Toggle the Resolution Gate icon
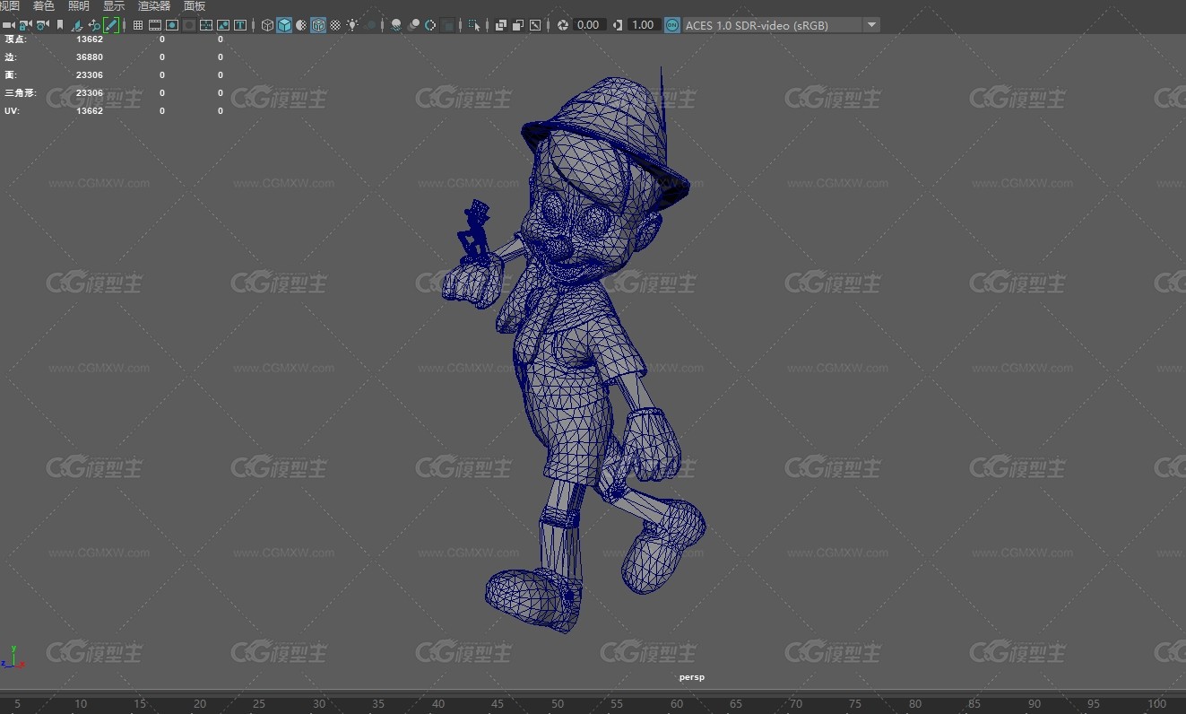Image resolution: width=1186 pixels, height=714 pixels. (172, 25)
